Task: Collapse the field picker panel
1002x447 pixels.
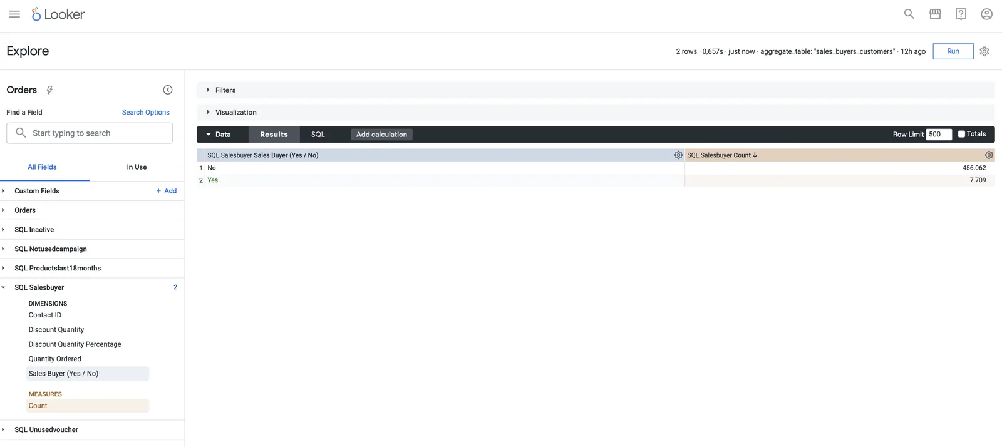Action: (x=168, y=90)
